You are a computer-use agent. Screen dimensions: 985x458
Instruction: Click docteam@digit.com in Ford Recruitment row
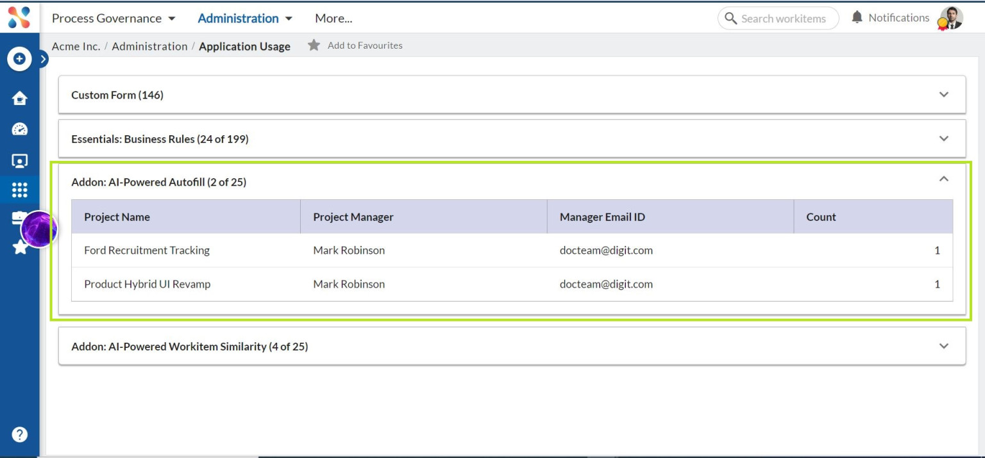coord(606,250)
